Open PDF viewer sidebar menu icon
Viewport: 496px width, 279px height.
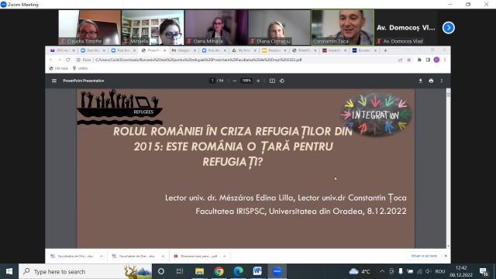click(54, 81)
